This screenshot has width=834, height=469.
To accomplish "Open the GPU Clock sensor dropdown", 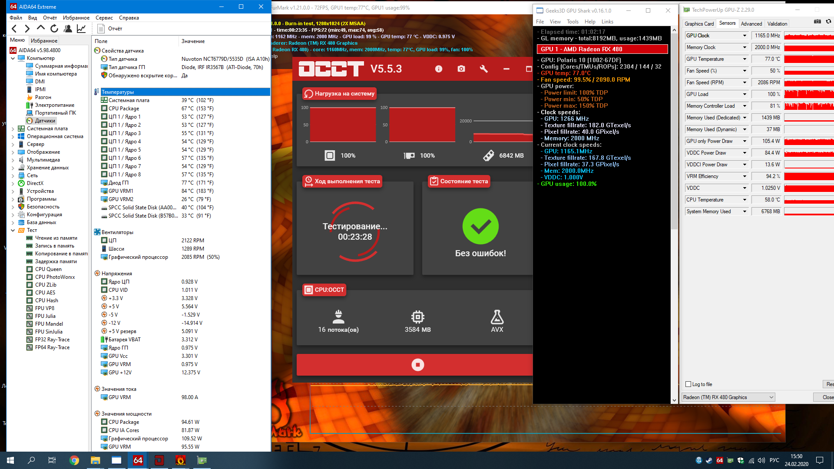I will pyautogui.click(x=745, y=36).
